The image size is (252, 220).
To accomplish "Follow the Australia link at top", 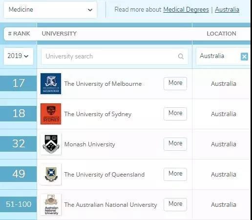I will (x=227, y=10).
